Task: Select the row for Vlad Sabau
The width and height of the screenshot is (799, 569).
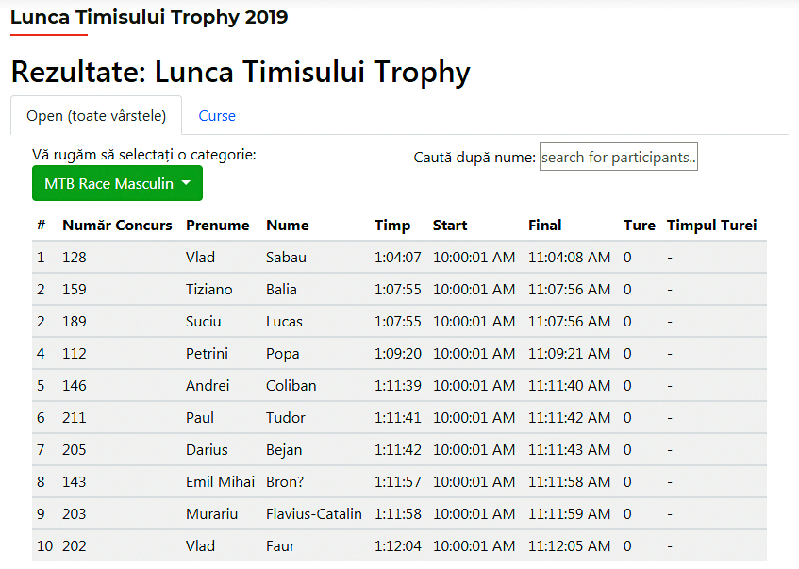Action: pyautogui.click(x=400, y=257)
